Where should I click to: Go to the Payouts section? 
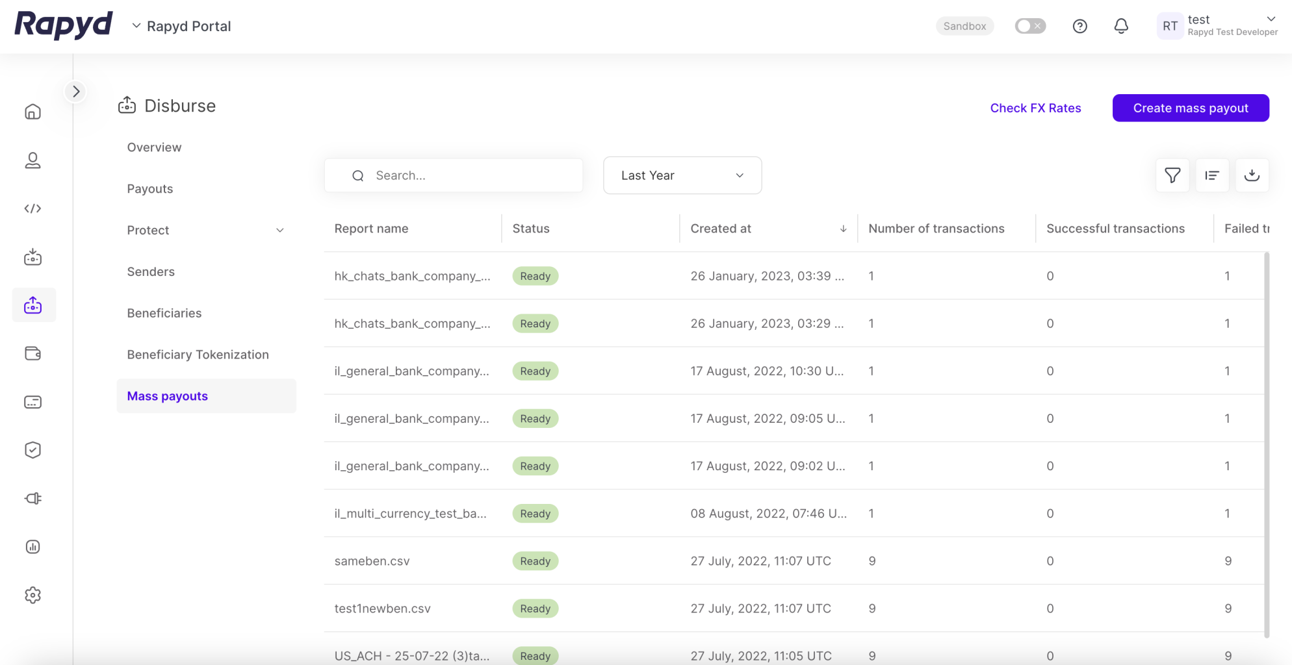coord(149,188)
